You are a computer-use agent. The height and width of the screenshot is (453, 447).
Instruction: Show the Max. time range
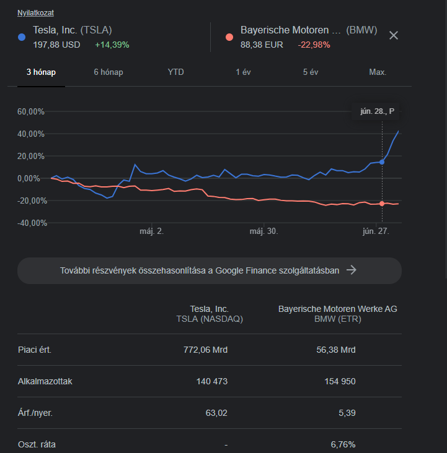point(378,72)
